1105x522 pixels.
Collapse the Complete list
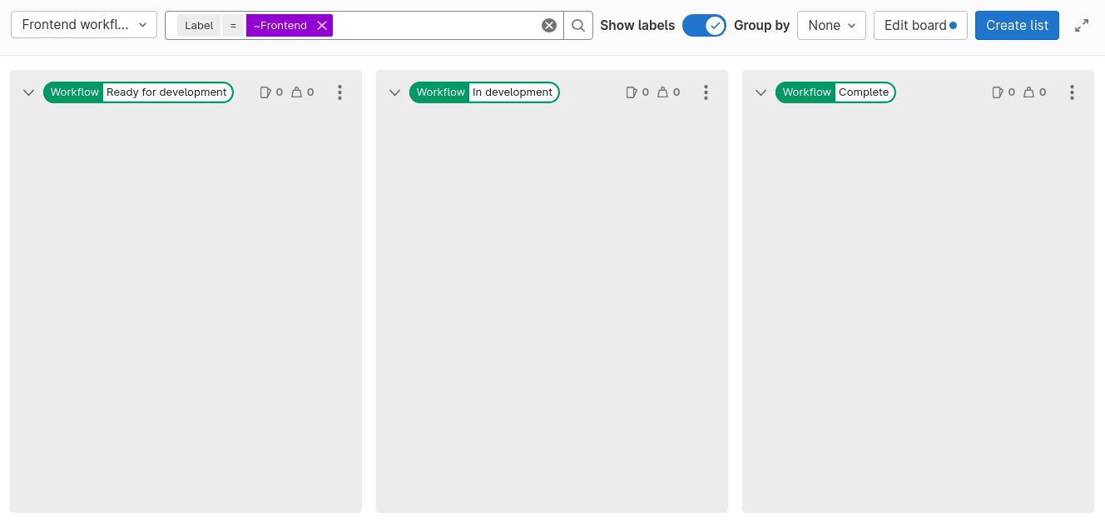pos(761,92)
